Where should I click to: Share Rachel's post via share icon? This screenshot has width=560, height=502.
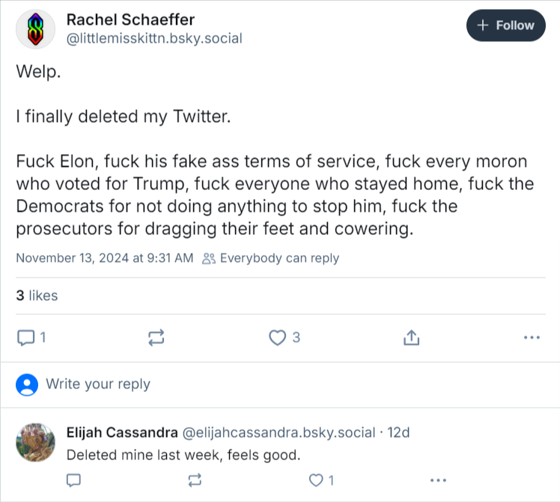[410, 337]
